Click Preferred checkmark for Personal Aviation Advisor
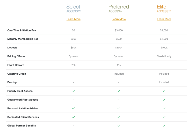The height and width of the screenshot is (132, 188). (119, 108)
